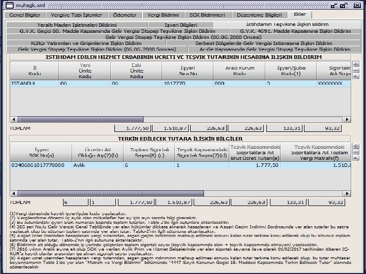Open Gelir Vergisi Stopajı (06.06.2008 Öncesi) sub-tab

pos(184,37)
